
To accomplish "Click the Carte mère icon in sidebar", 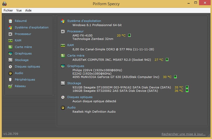I will [x=10, y=47].
